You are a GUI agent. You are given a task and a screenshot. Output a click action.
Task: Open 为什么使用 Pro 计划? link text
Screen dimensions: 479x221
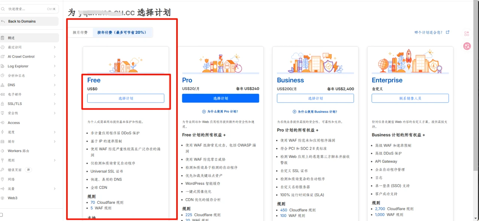223,111
